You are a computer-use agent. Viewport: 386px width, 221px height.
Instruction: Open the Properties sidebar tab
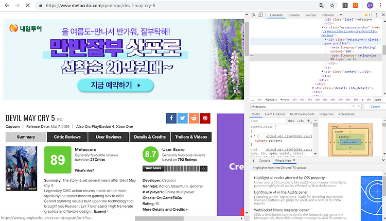pyautogui.click(x=326, y=114)
